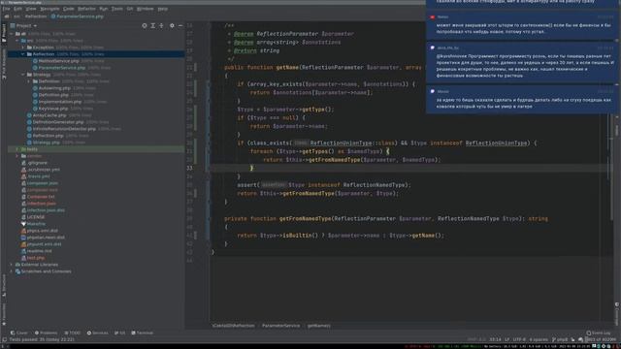This screenshot has height=349, width=621.
Task: Click ParameterService breadcrumb below editor
Action: click(280, 326)
